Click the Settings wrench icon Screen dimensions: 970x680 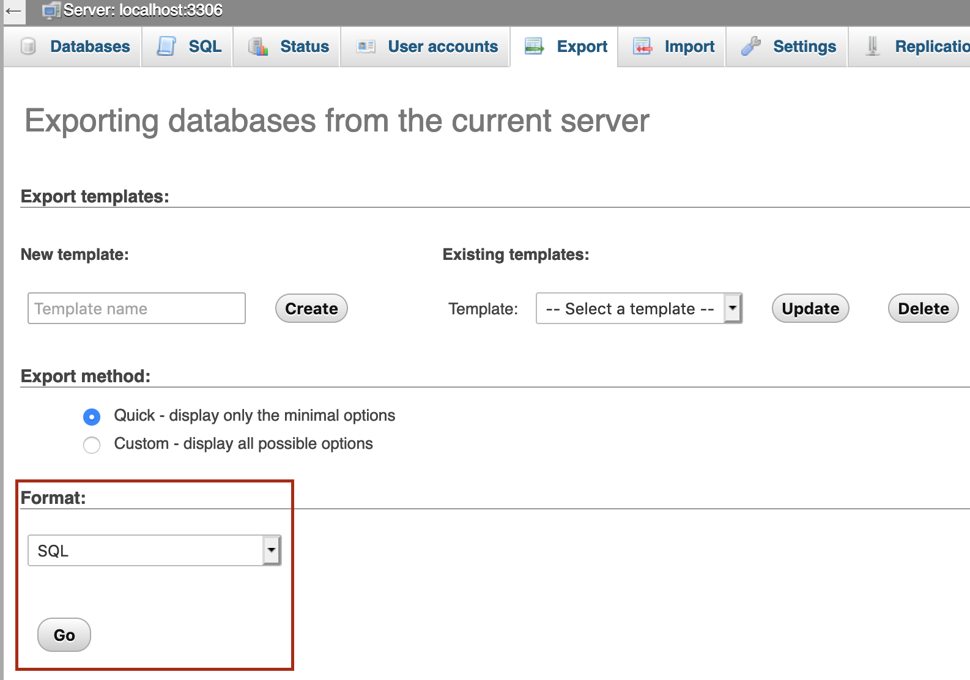coord(750,46)
